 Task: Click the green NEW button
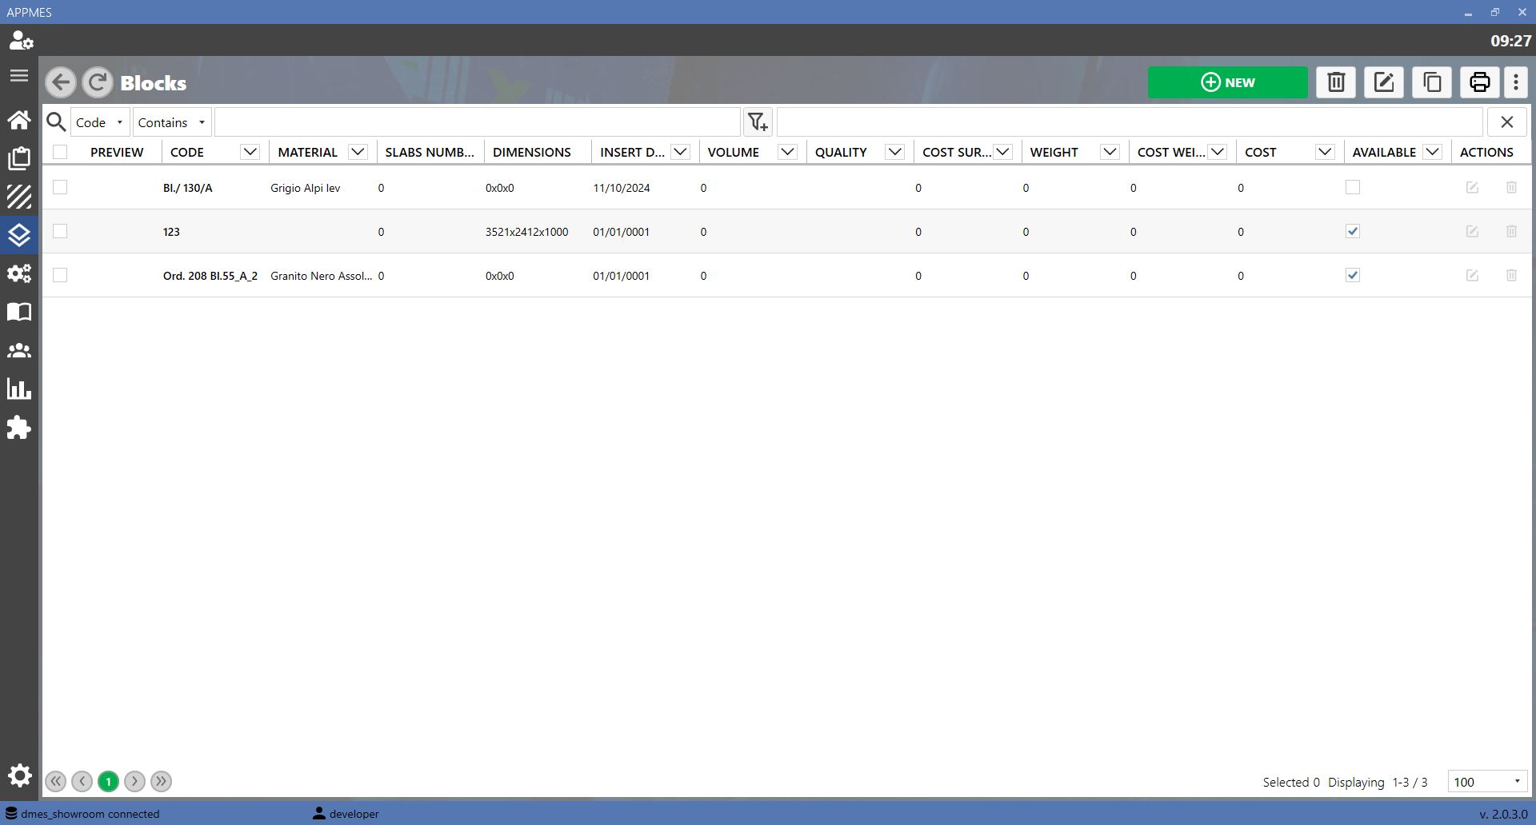[1228, 82]
